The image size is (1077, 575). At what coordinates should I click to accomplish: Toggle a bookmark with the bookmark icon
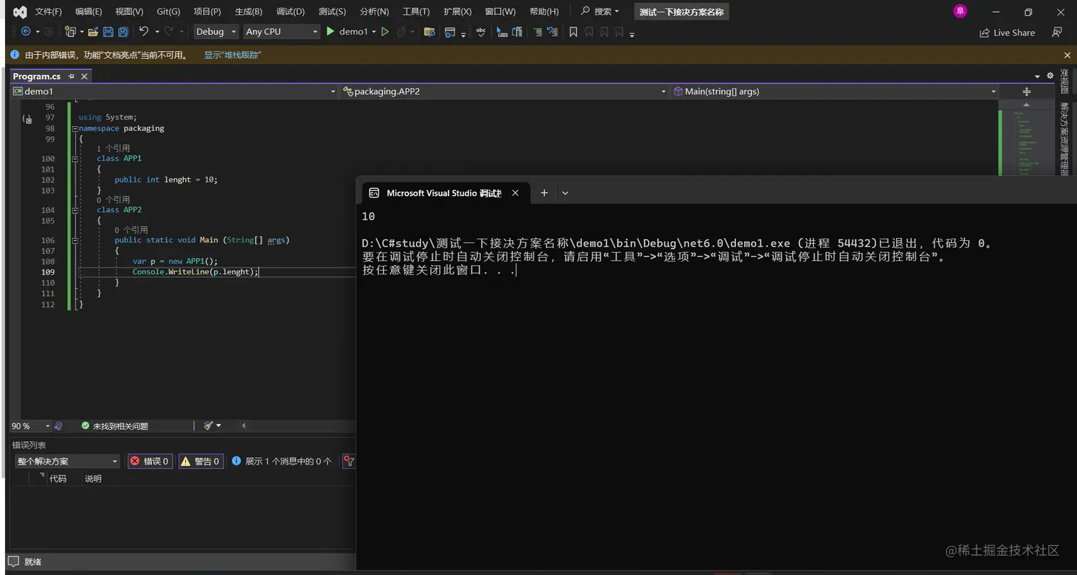click(573, 31)
